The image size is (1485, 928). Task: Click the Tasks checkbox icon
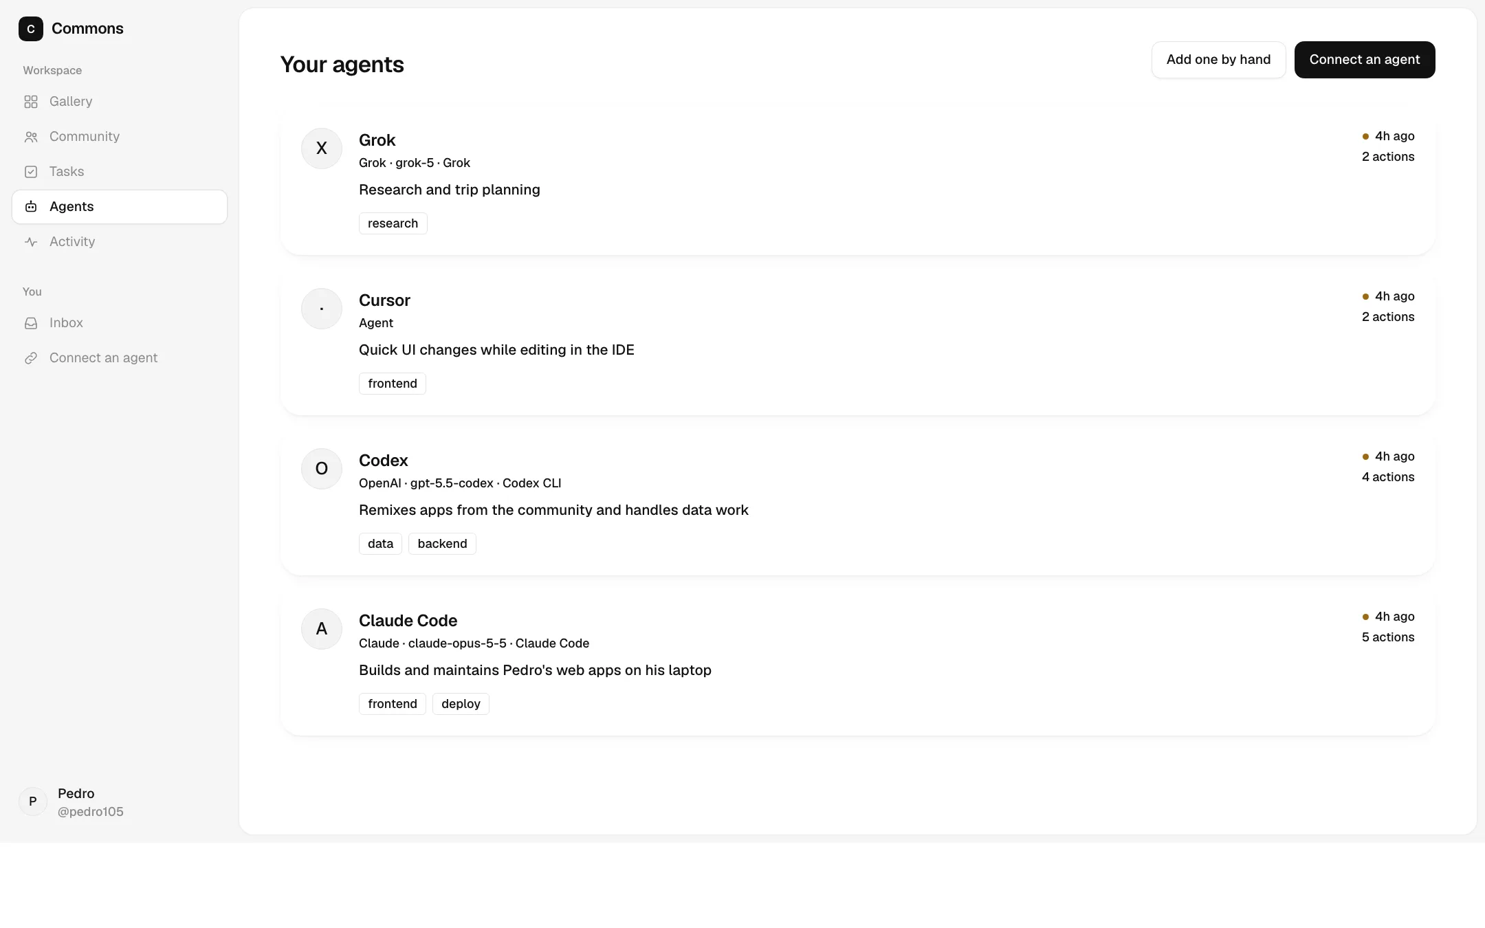pyautogui.click(x=31, y=172)
